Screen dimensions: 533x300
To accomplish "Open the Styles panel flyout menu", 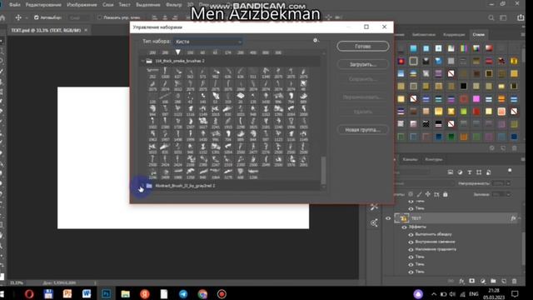I will pos(523,34).
